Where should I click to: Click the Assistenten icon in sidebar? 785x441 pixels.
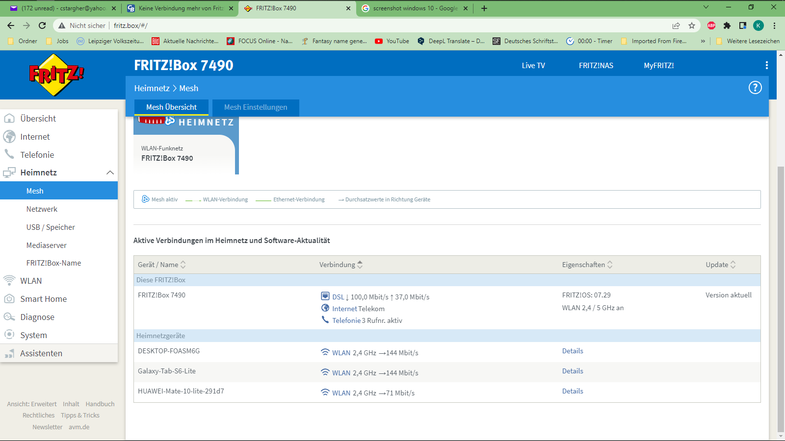[9, 353]
